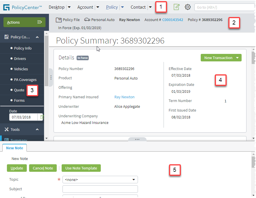Click the Update button
This screenshot has width=256, height=198.
17,168
